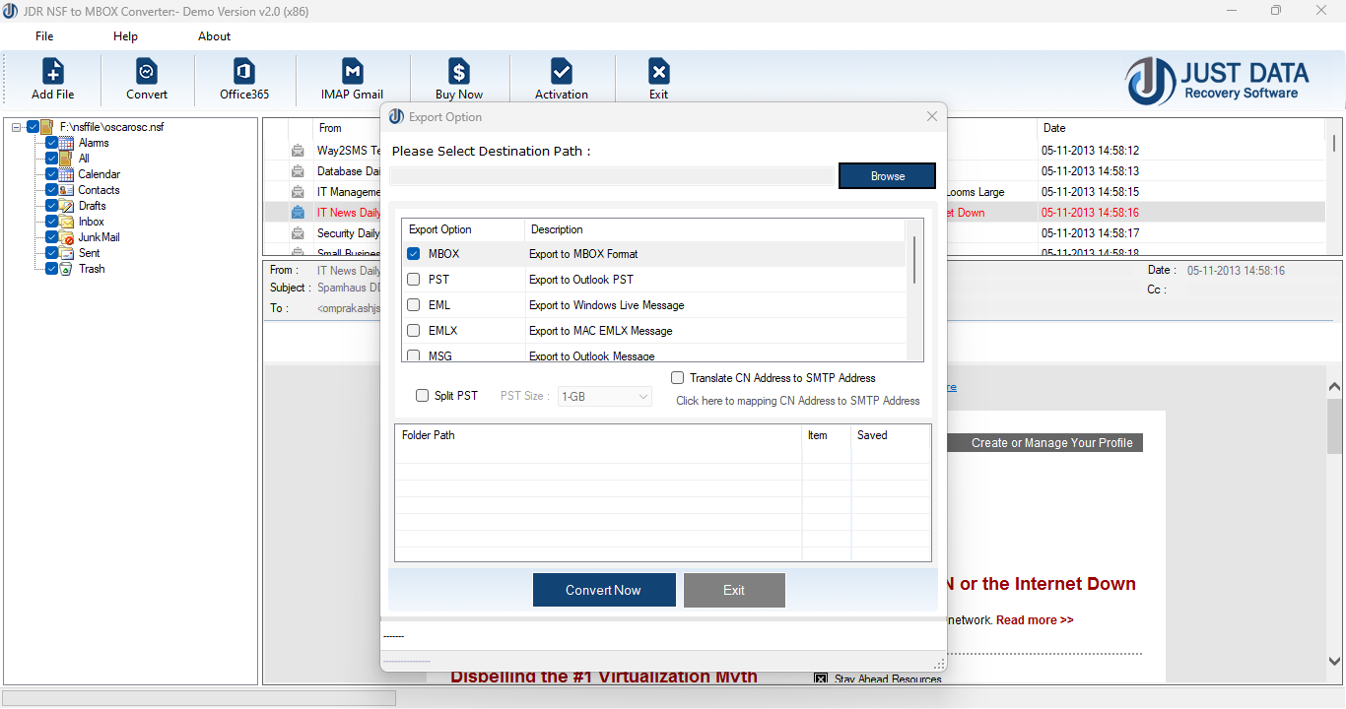Click the Read more link in preview
This screenshot has height=709, width=1346.
click(x=1035, y=620)
